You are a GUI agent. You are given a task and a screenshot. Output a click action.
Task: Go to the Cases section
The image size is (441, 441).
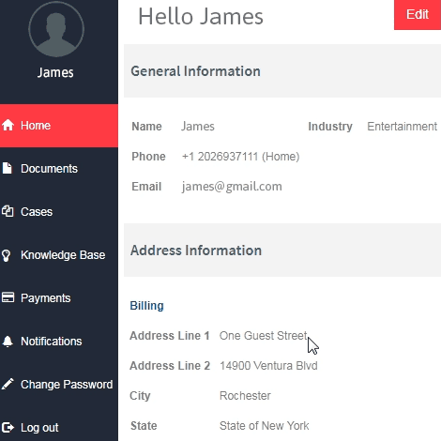59,212
